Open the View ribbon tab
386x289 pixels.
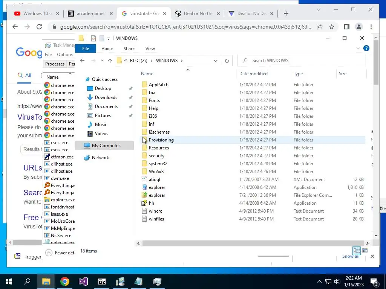150,49
